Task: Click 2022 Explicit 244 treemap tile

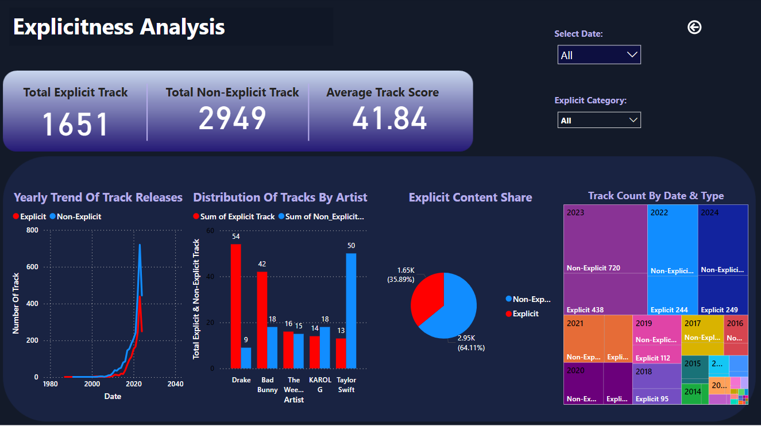Action: [x=672, y=296]
